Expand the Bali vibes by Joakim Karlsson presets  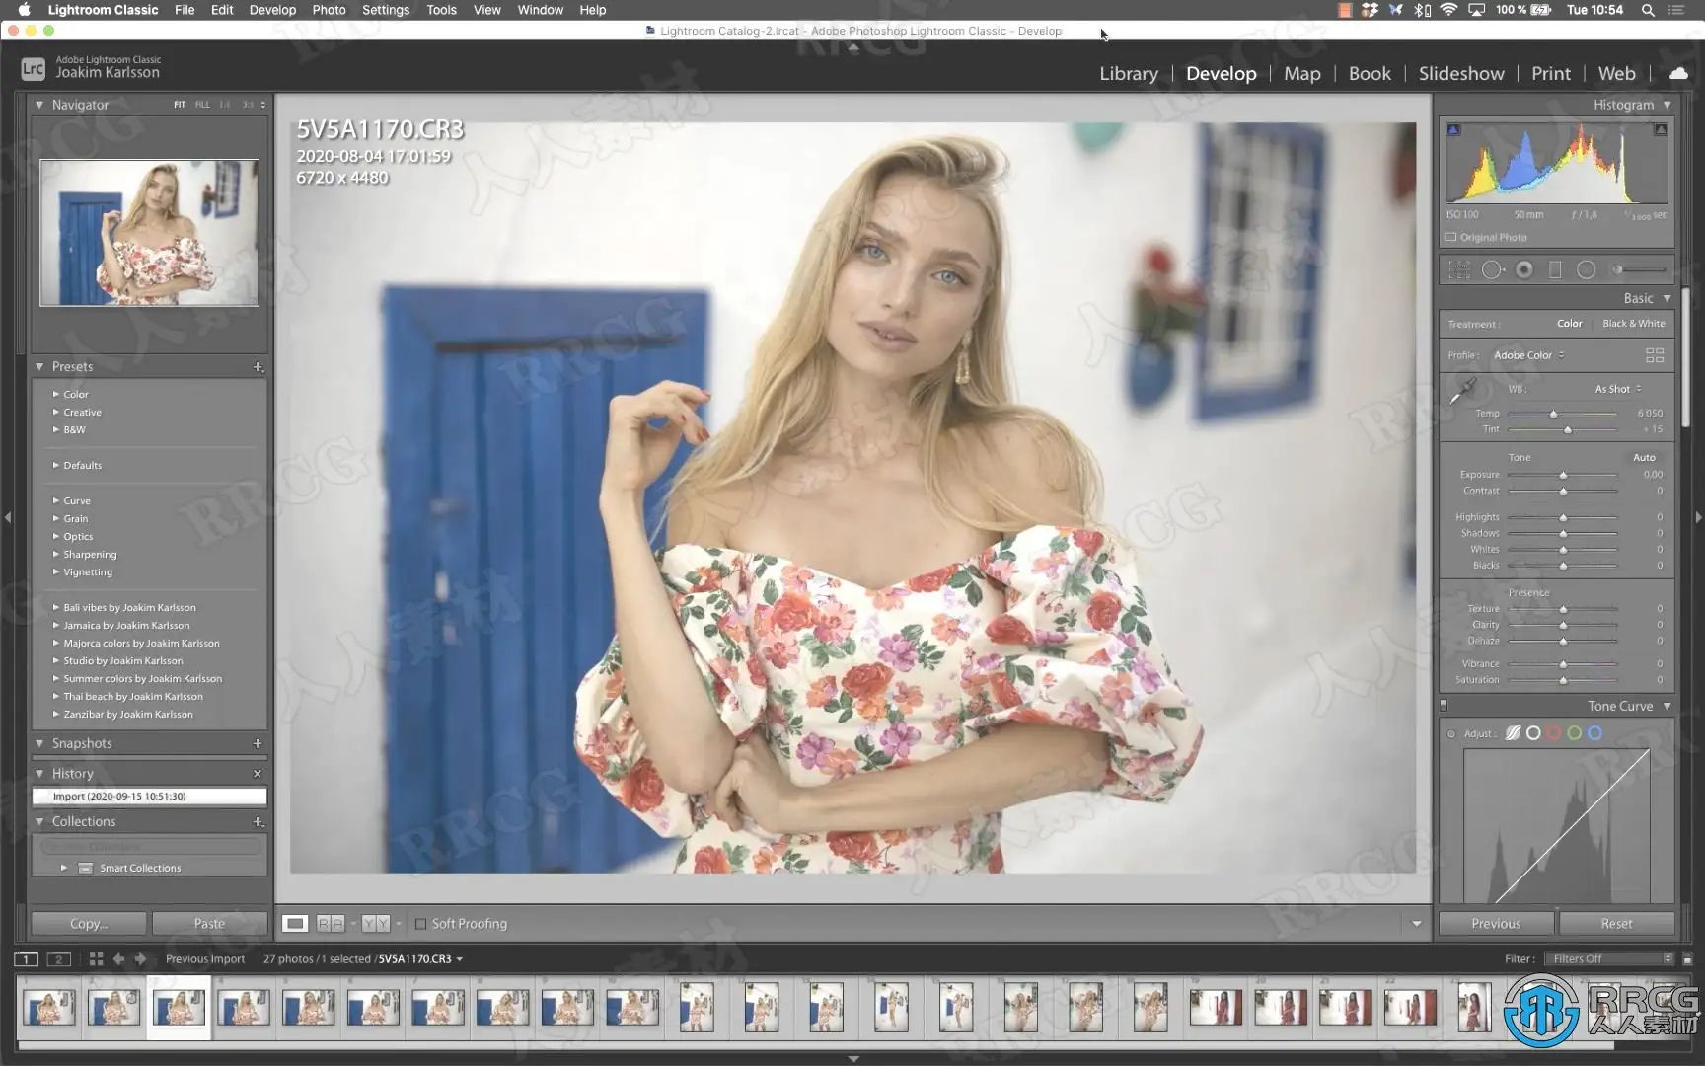tap(55, 608)
